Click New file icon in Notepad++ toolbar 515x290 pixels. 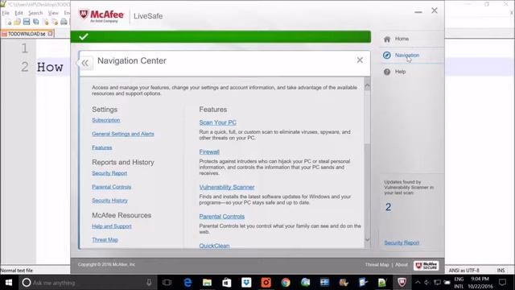(x=8, y=22)
